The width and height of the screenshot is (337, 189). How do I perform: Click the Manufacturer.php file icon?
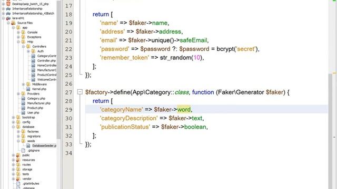[x=23, y=103]
